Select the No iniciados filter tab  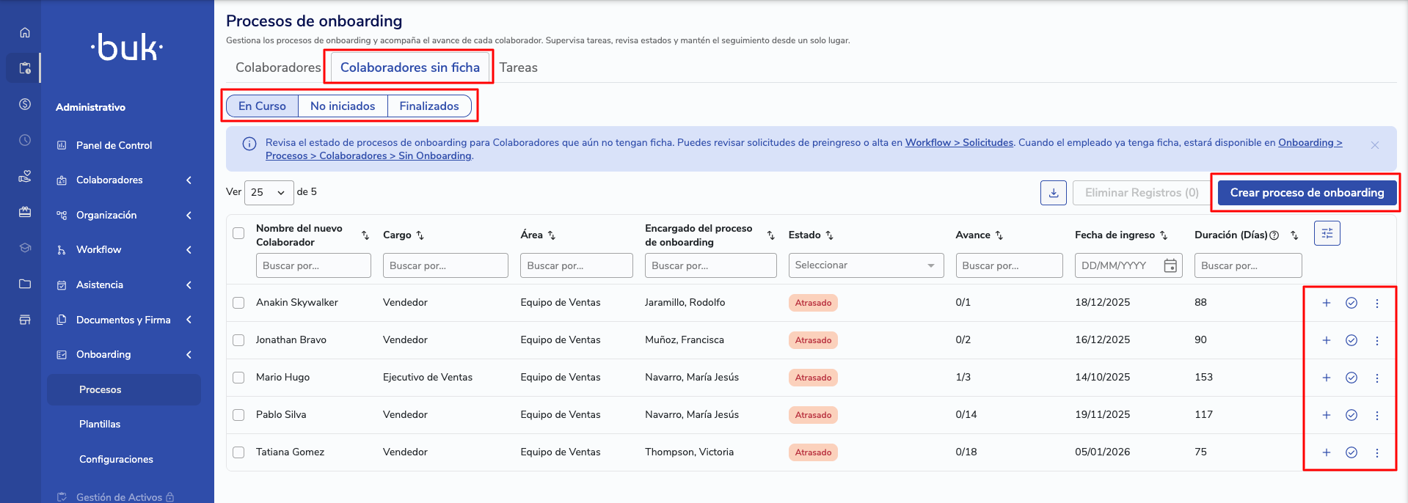(x=342, y=106)
